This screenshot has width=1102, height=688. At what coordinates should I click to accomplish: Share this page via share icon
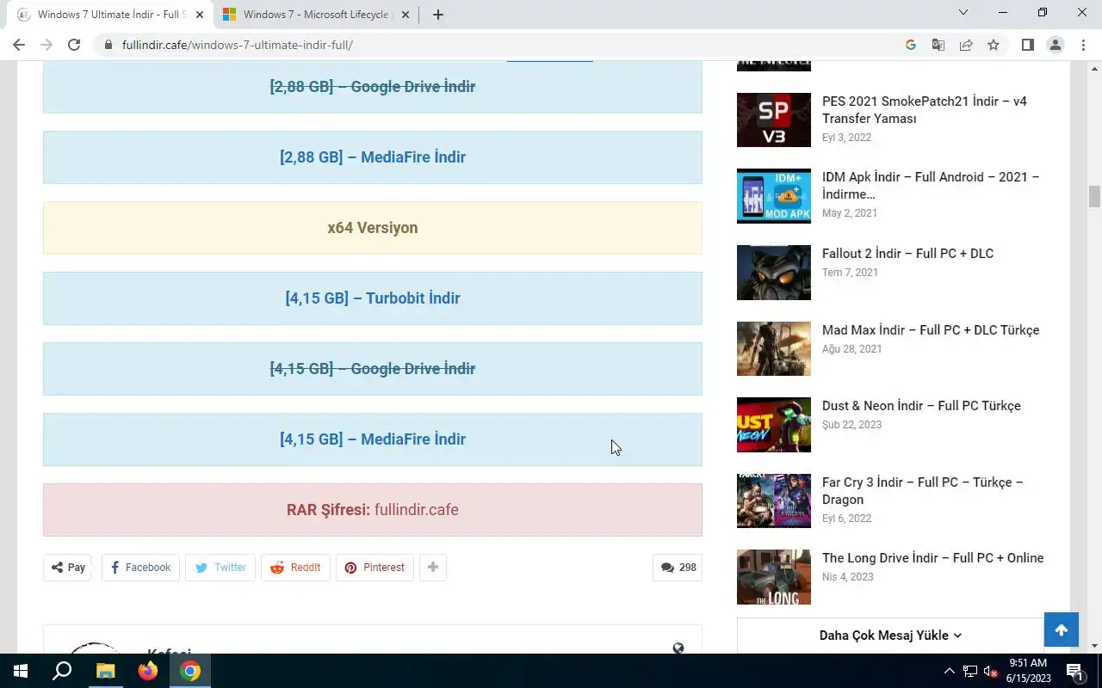tap(966, 45)
